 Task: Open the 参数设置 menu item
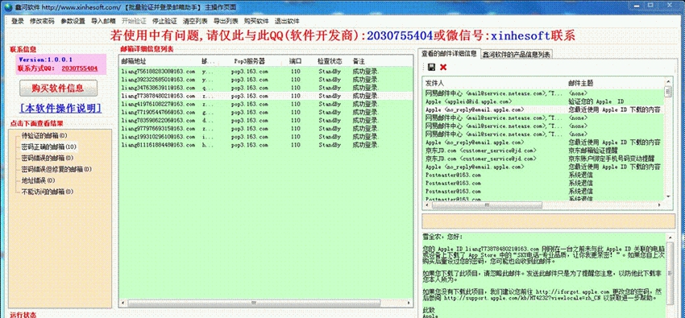point(73,21)
